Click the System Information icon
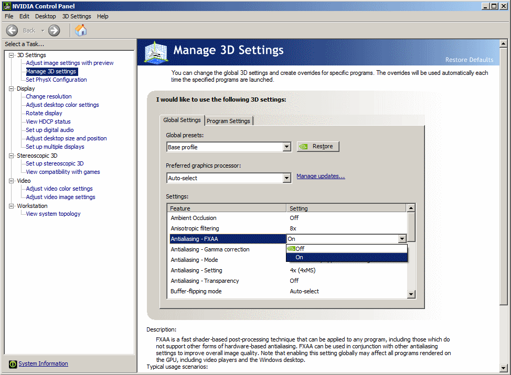 (13, 364)
